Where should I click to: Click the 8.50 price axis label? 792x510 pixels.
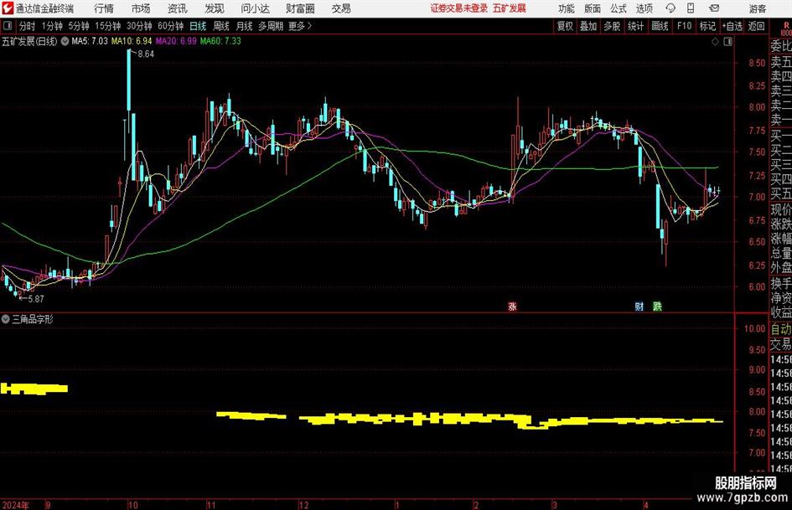click(x=757, y=63)
